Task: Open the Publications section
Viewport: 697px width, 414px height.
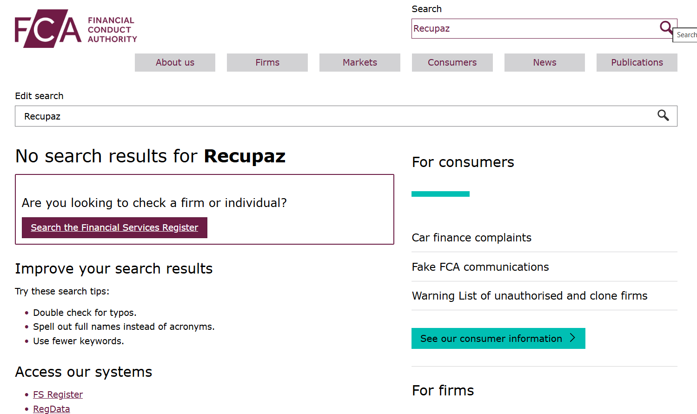Action: [x=637, y=62]
